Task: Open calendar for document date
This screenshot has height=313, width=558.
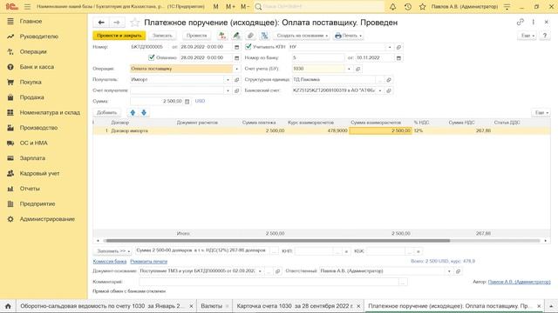Action: click(236, 47)
